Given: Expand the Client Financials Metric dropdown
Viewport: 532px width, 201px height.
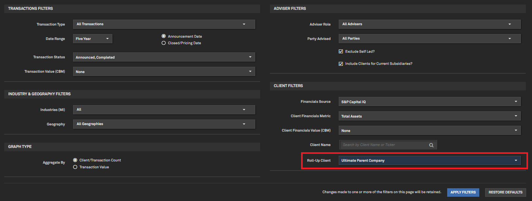Looking at the screenshot, I should click(x=429, y=116).
